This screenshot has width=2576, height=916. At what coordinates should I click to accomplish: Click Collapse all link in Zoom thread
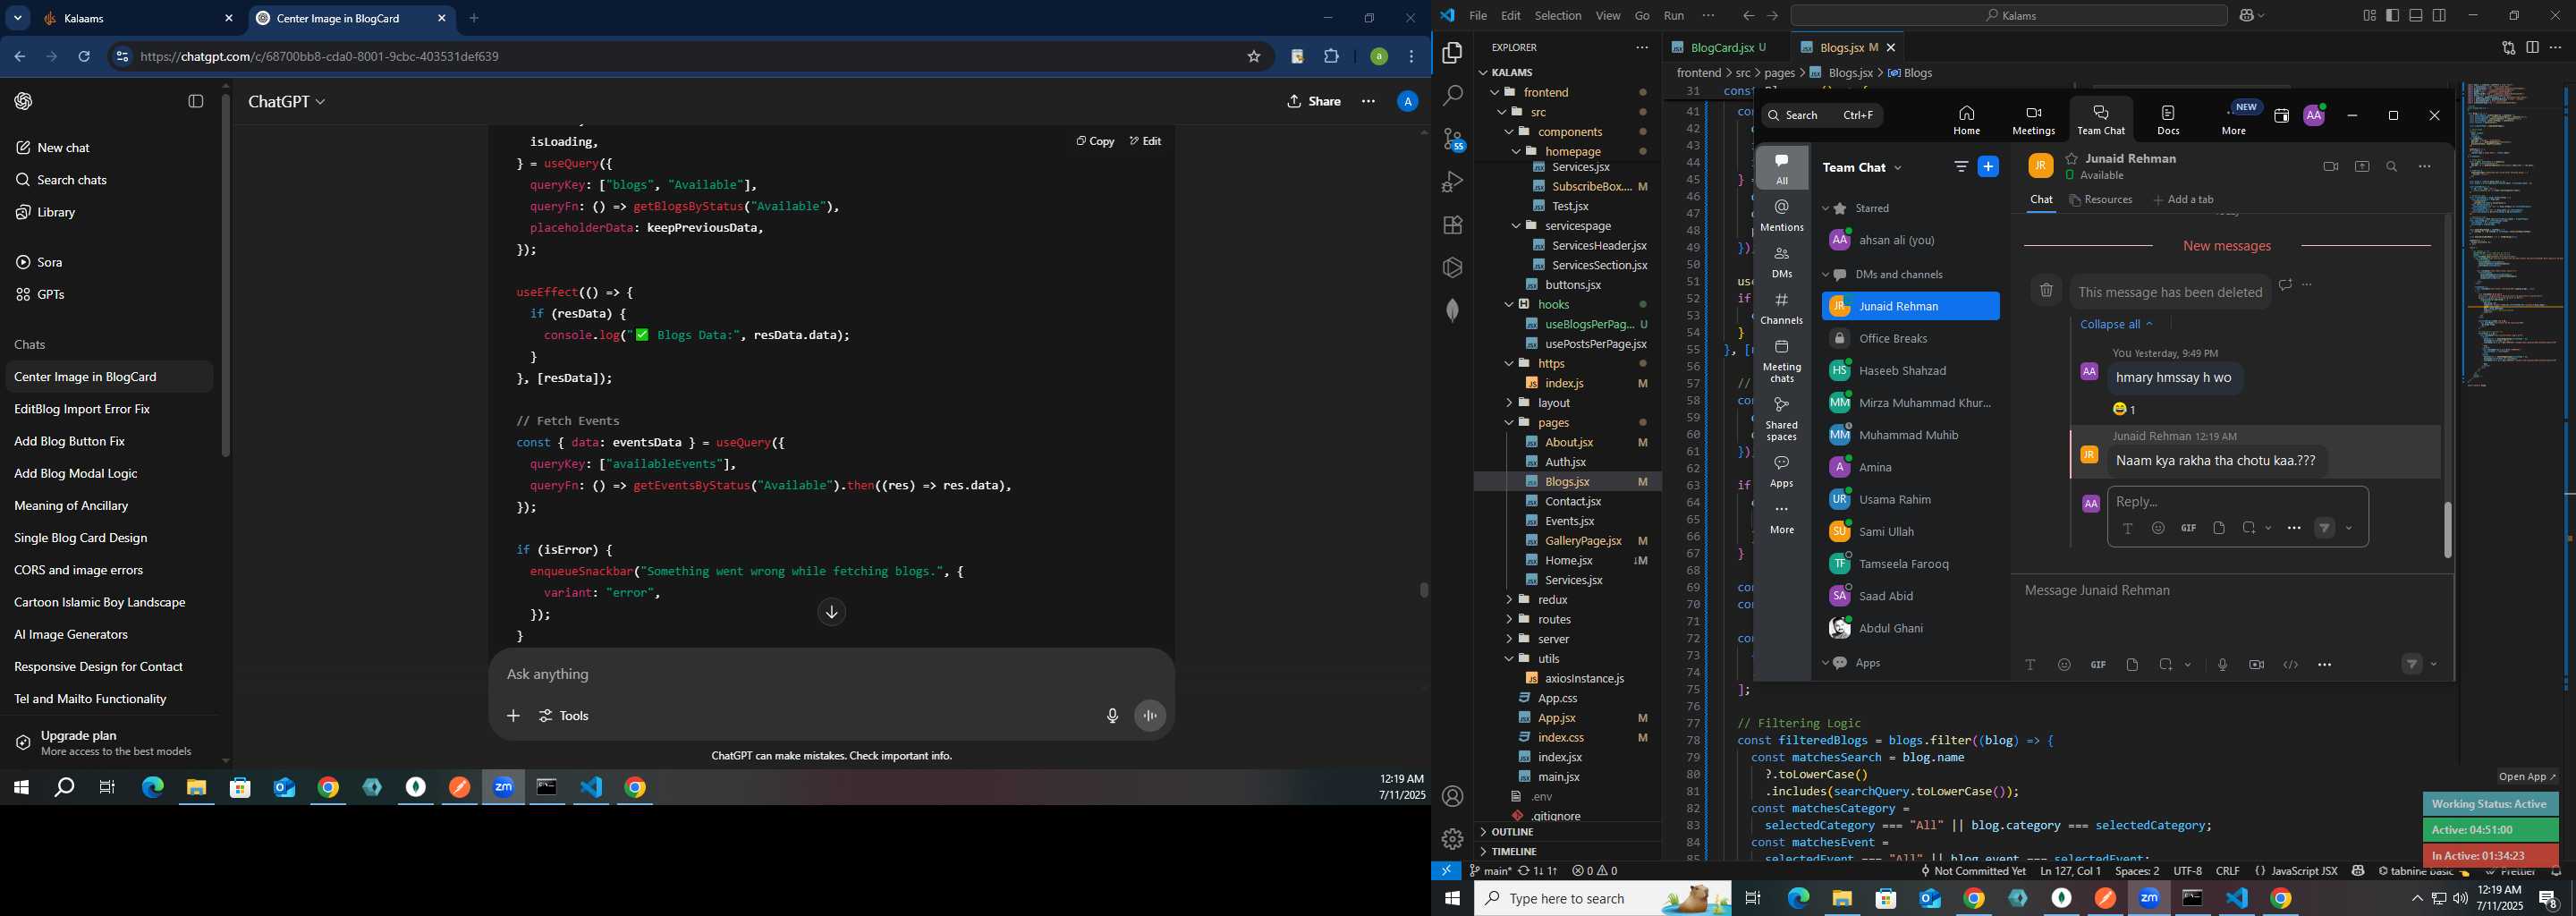[x=2116, y=324]
